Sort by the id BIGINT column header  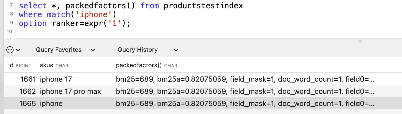pos(20,65)
